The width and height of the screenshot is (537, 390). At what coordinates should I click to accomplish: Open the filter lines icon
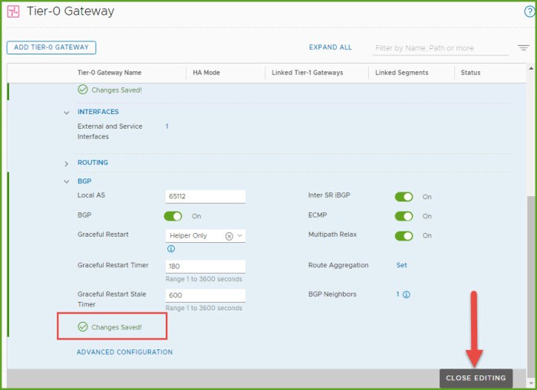pyautogui.click(x=523, y=48)
